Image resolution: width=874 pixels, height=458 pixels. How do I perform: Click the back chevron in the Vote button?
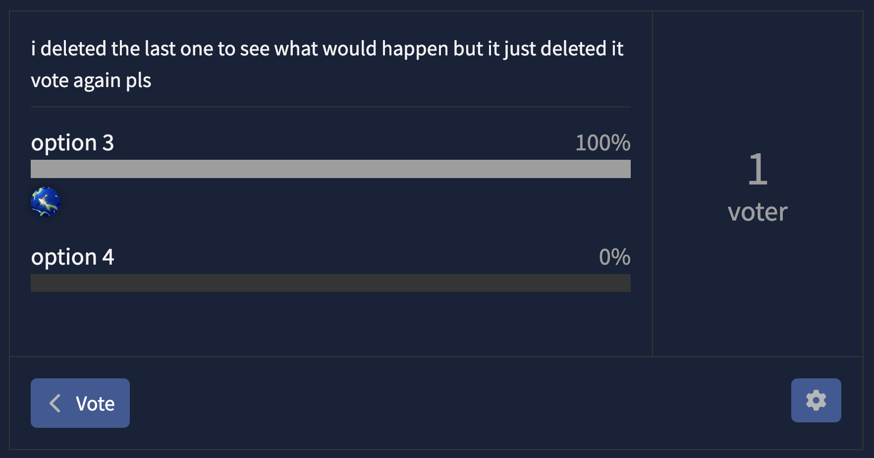[55, 403]
